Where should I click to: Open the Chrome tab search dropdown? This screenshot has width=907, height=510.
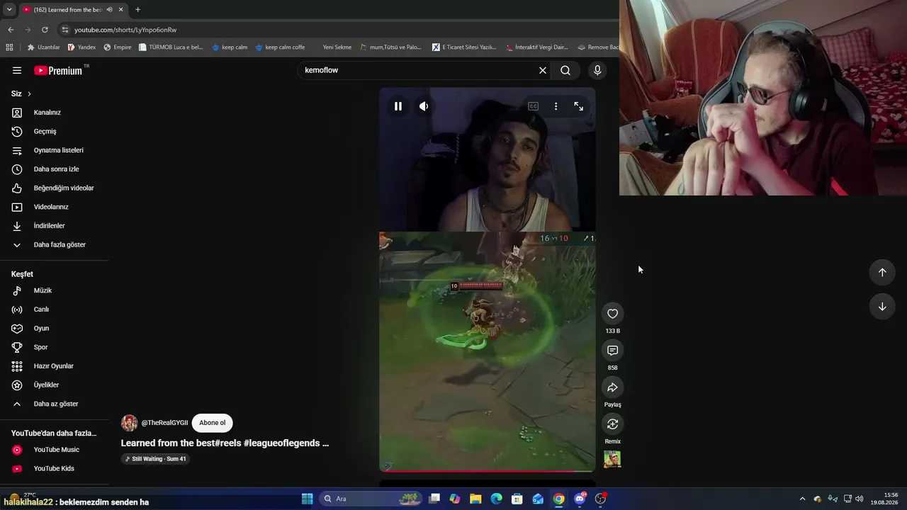point(9,10)
